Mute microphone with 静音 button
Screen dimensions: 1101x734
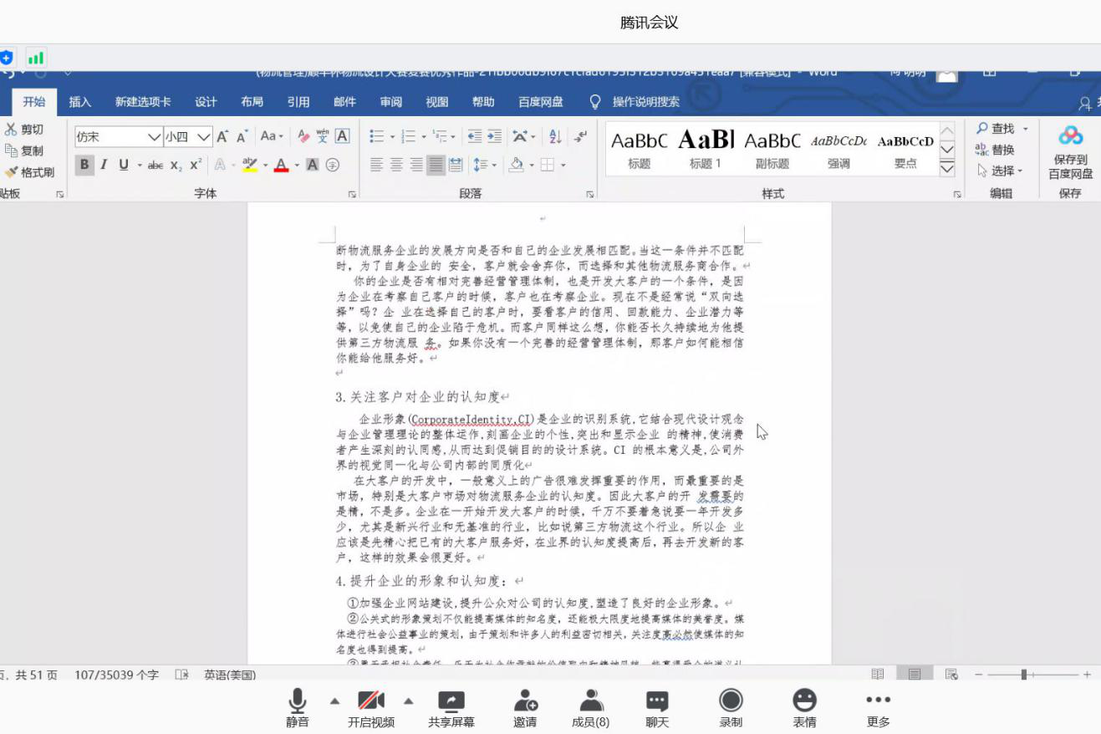(298, 702)
